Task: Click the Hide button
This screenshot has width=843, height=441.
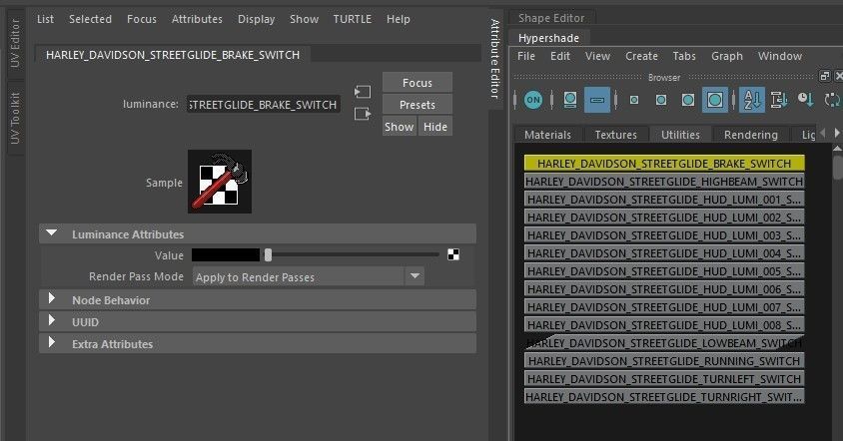Action: (434, 127)
